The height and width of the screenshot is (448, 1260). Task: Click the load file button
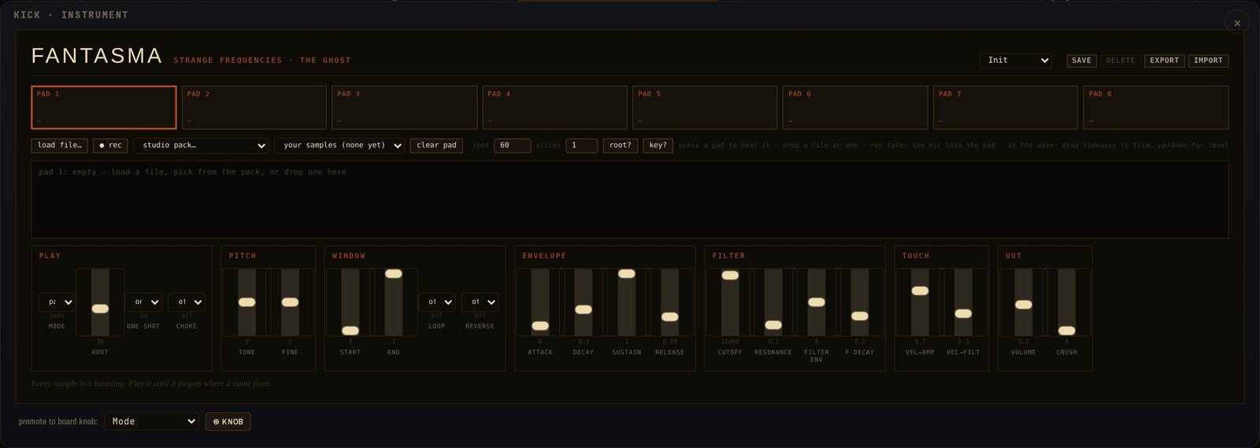coord(60,146)
